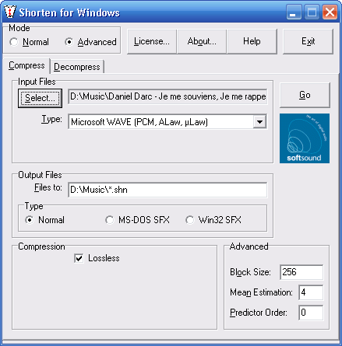Maximize the Shorten for Windows window

click(312, 12)
